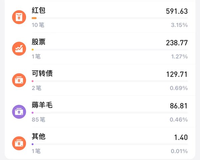Select the 可转债 category title

click(42, 73)
